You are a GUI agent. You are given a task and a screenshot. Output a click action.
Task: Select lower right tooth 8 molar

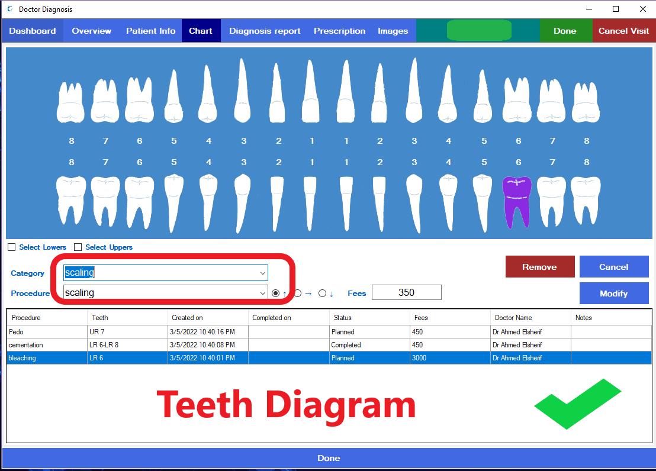[71, 201]
